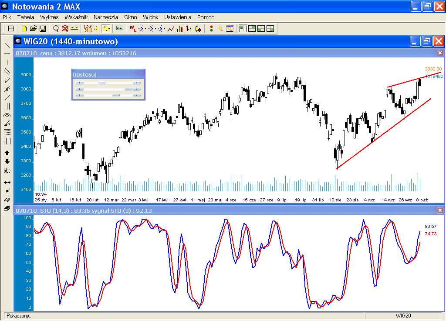
Task: Click left arrow of top Dostosuj slider
Action: [x=79, y=83]
